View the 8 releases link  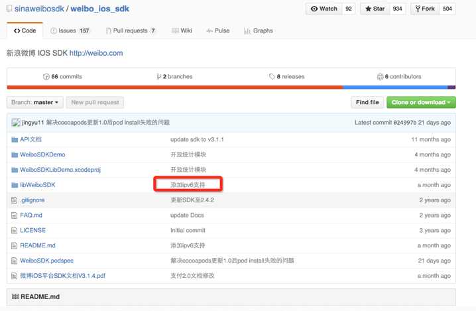tap(286, 76)
